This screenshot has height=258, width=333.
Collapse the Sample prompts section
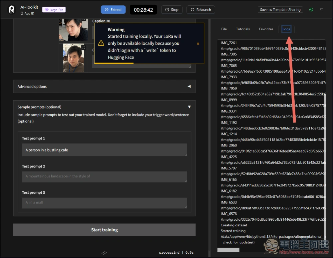click(x=189, y=107)
